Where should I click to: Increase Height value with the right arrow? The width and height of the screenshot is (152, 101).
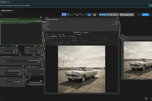click(41, 51)
